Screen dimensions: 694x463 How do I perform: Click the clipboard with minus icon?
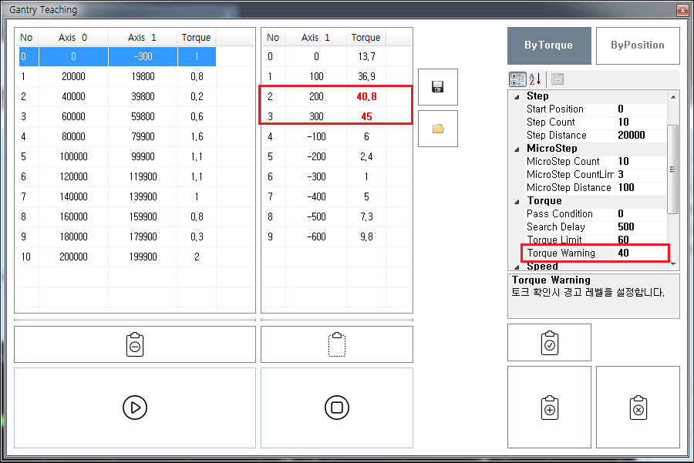point(134,344)
